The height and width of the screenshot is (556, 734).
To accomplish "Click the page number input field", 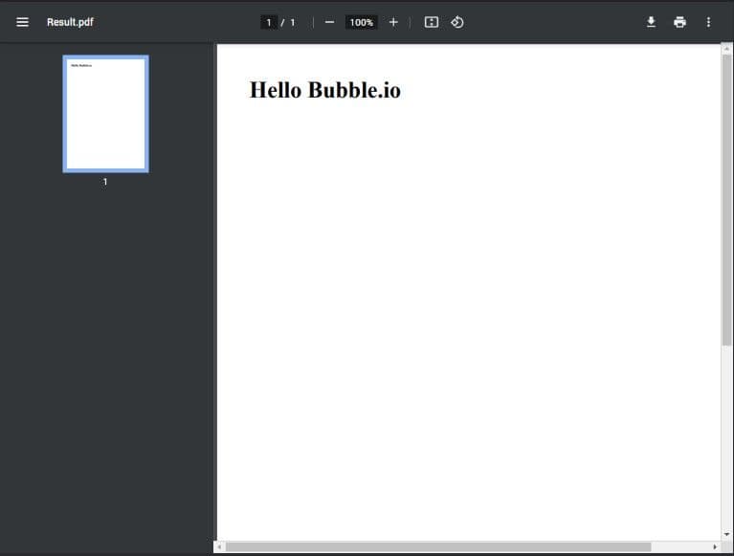I will [x=269, y=22].
